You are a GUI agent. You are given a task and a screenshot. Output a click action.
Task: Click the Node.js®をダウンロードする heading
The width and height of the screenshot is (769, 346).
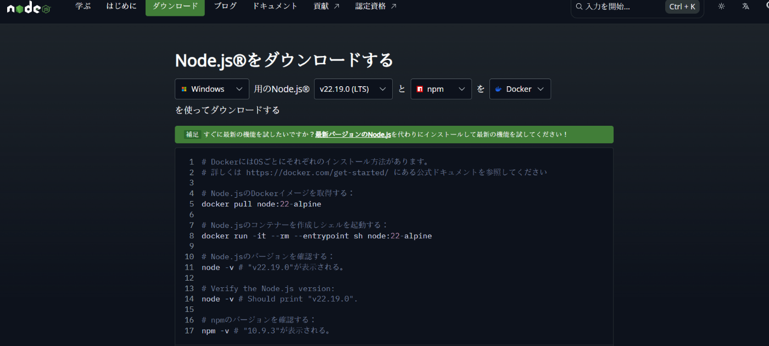click(x=285, y=60)
